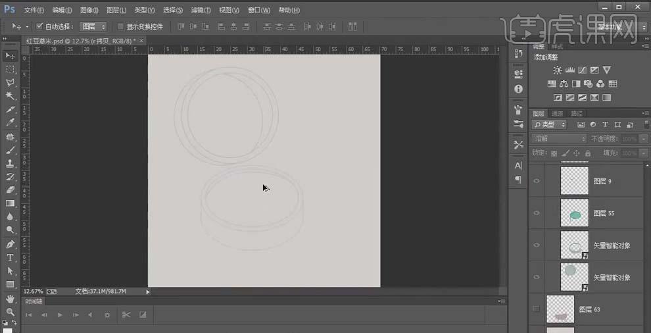Uncheck the 自动选择 checkbox
651x333 pixels.
coord(39,26)
